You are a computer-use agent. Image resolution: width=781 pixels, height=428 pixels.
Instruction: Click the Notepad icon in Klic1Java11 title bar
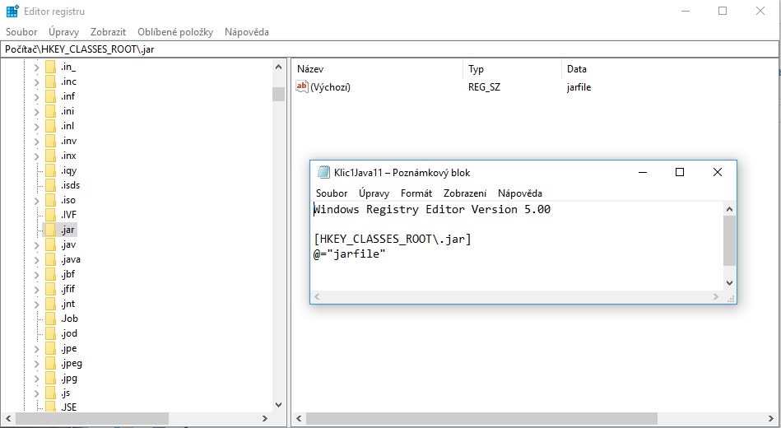coord(323,172)
